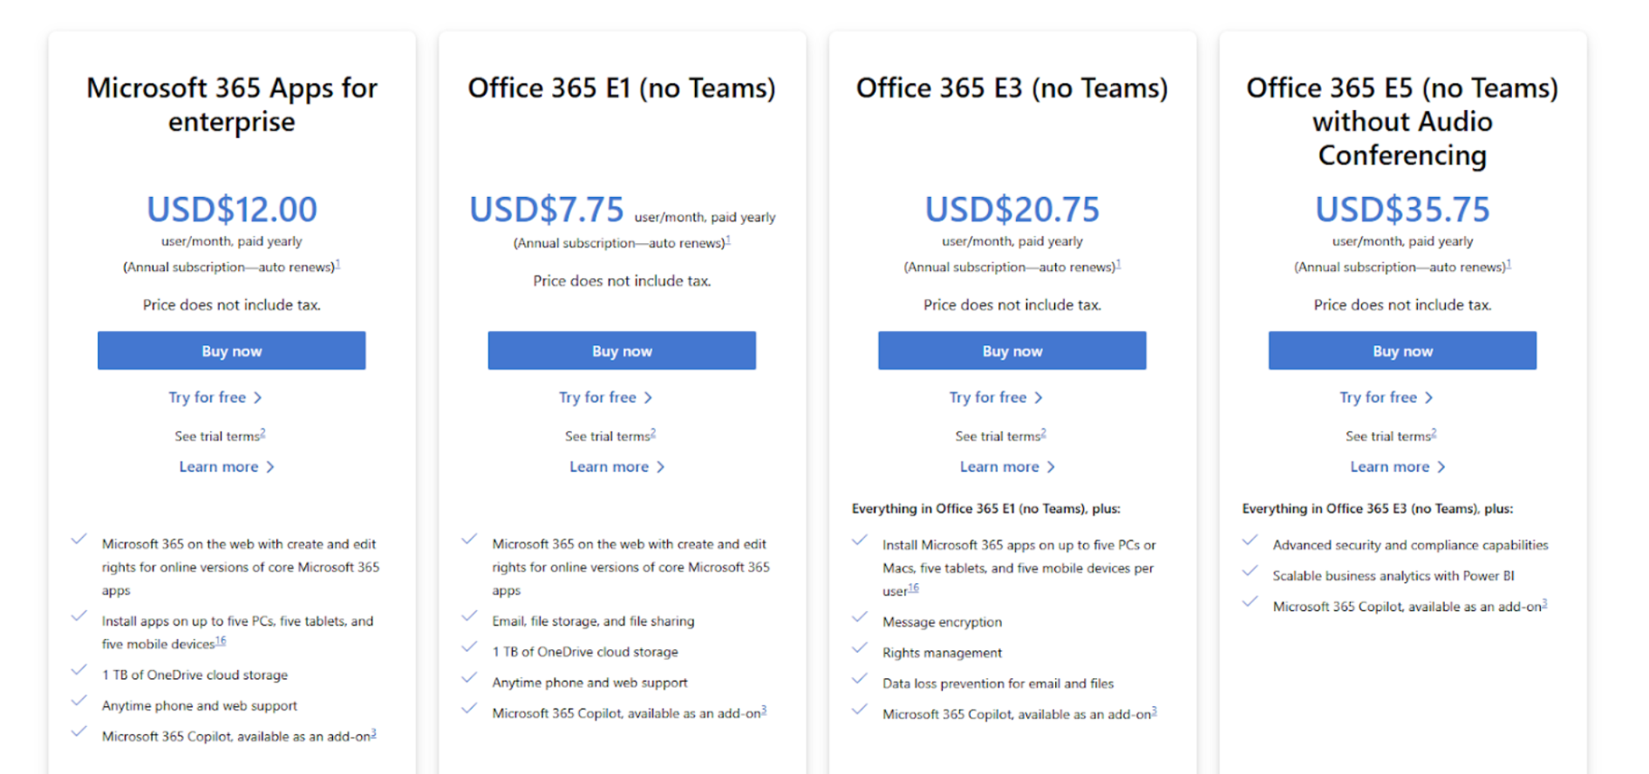1649x774 pixels.
Task: Open See trial terms under Office 365 E1
Action: 610,435
